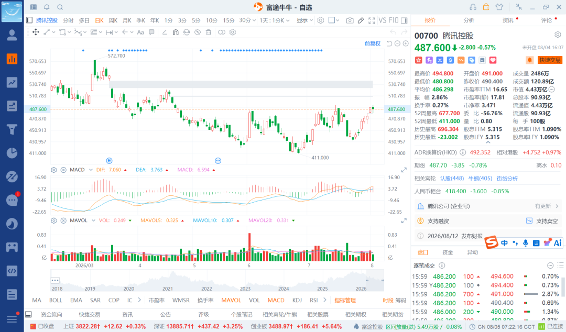The width and height of the screenshot is (566, 332).
Task: Open the game controller sidebar icon
Action: click(12, 247)
